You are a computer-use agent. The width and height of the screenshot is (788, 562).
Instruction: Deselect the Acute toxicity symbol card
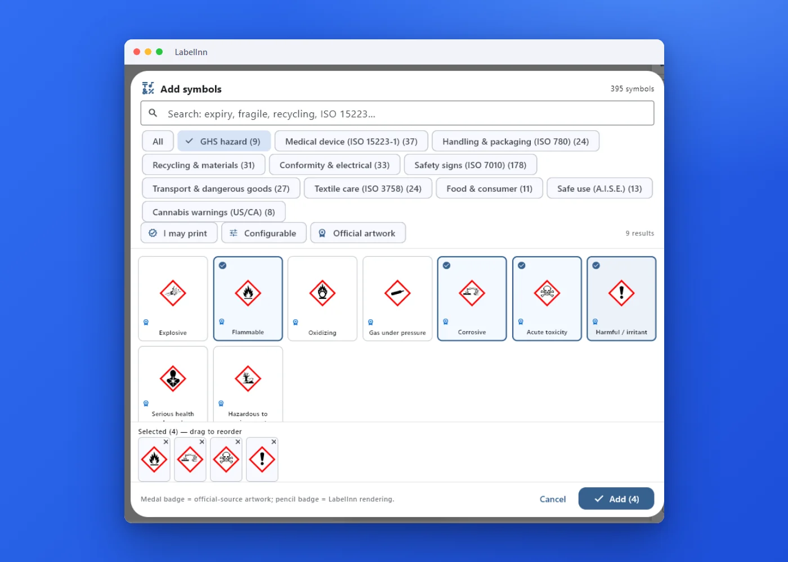click(x=547, y=298)
